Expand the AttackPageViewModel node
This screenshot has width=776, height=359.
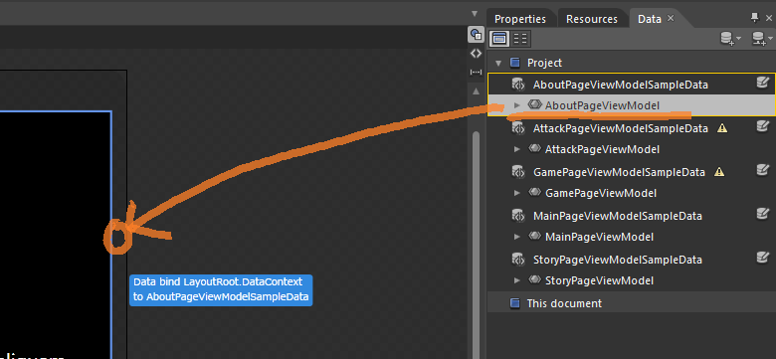coord(517,149)
